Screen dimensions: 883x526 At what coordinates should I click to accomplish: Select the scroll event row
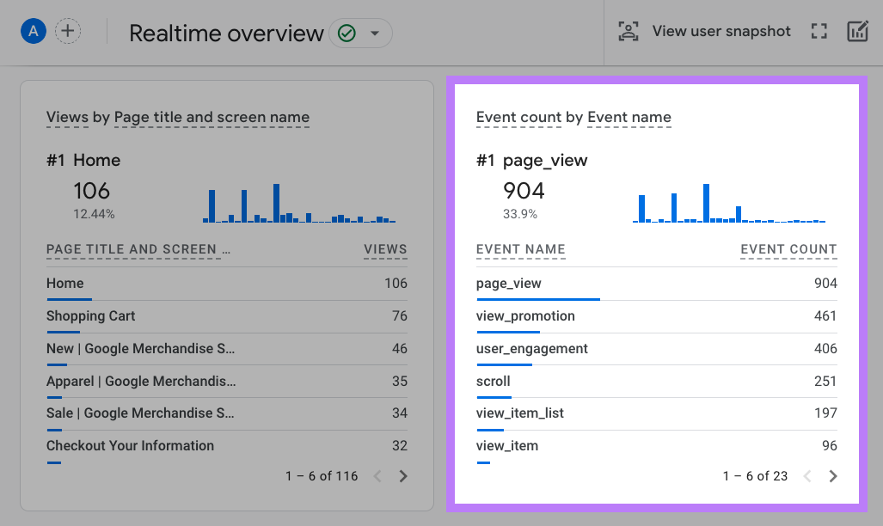pos(492,381)
